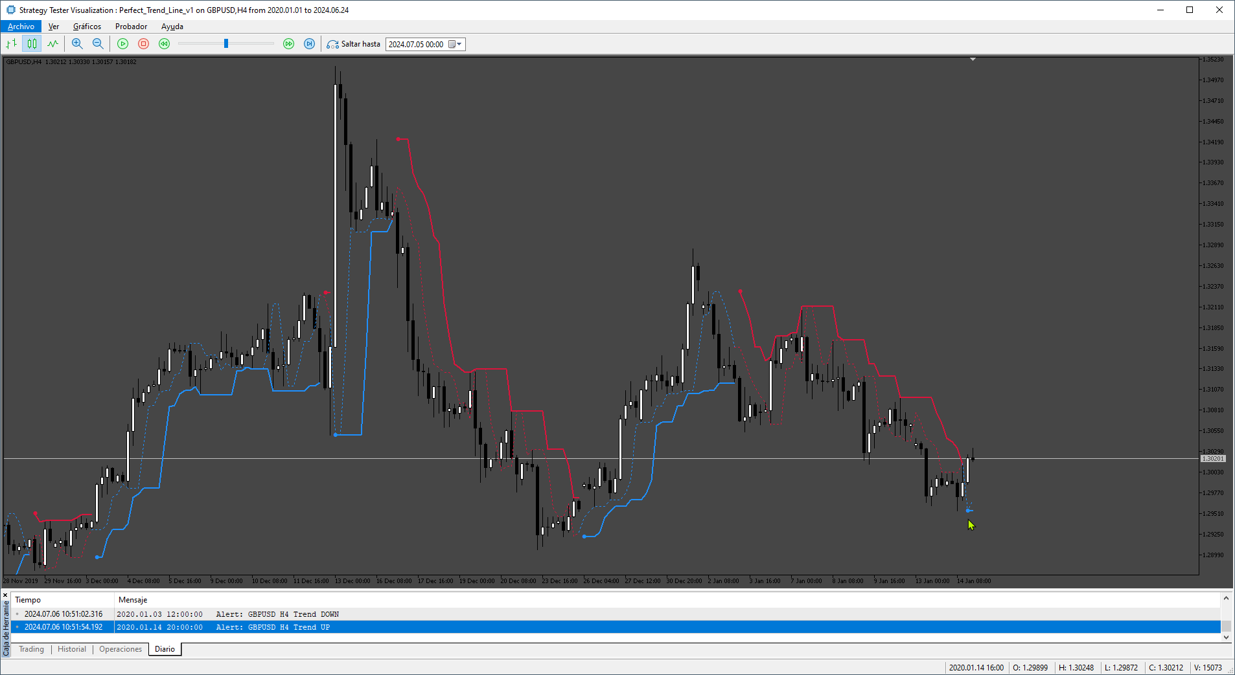Zoom out of the chart

[98, 44]
